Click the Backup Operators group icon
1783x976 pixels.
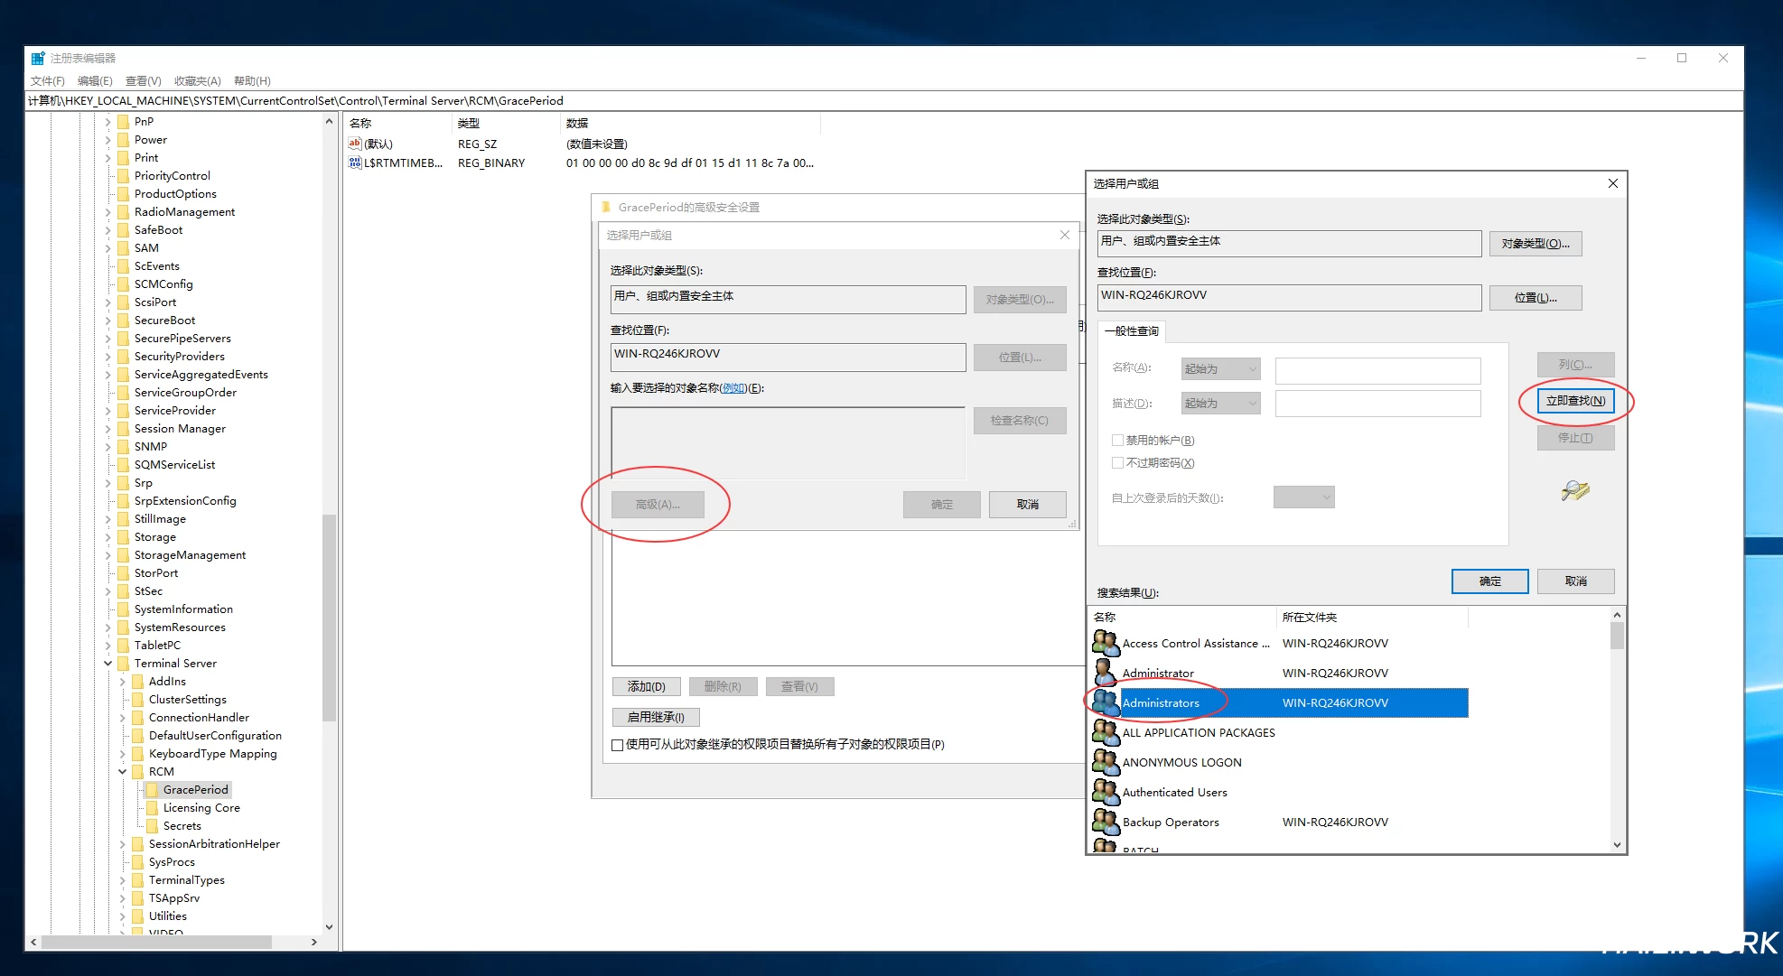coord(1105,822)
